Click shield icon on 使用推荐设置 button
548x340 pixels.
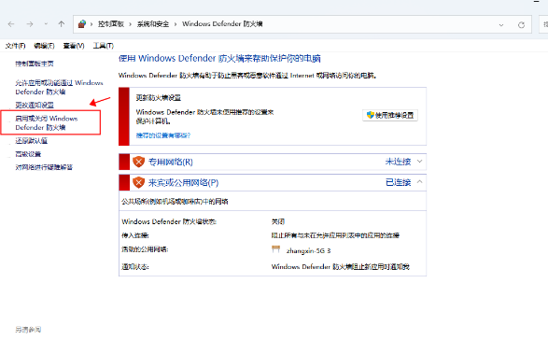[x=370, y=115]
